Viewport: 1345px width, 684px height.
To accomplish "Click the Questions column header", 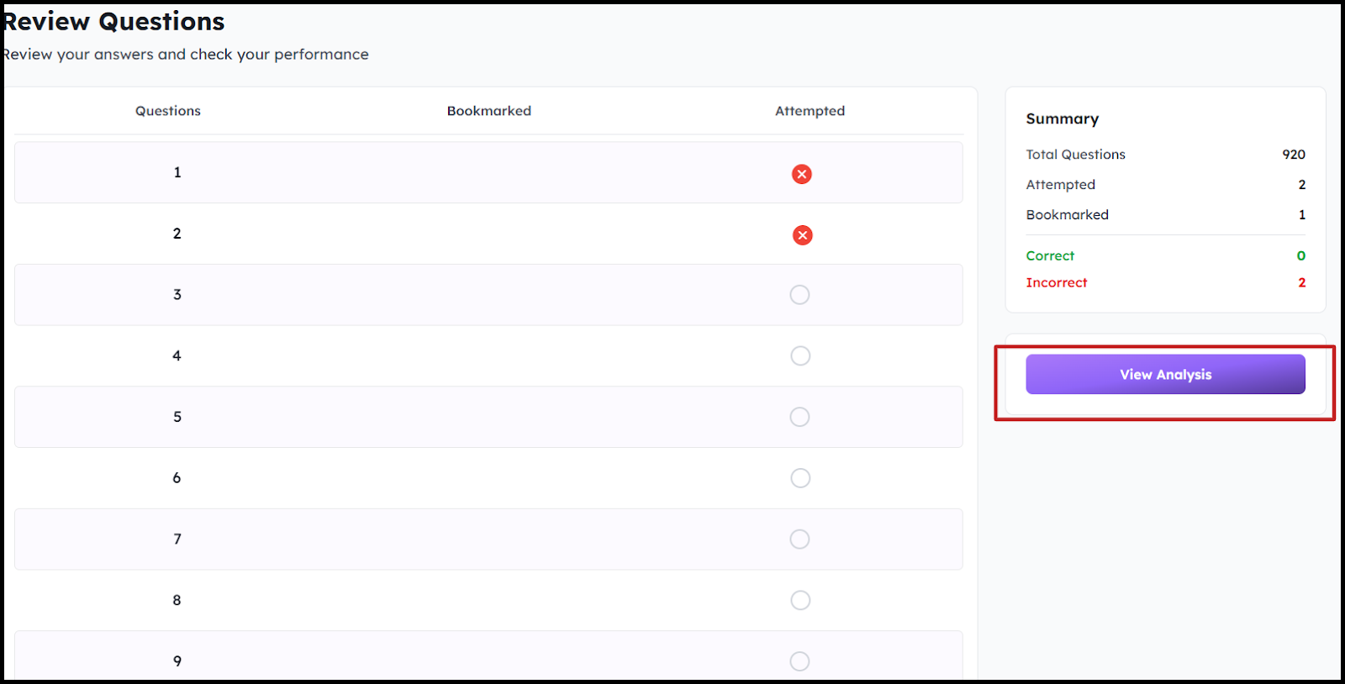I will point(168,111).
